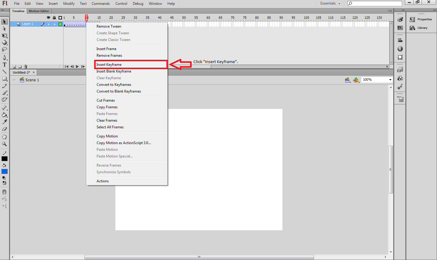Toggle visibility of all layers with eye icon
The height and width of the screenshot is (260, 437).
(48, 18)
